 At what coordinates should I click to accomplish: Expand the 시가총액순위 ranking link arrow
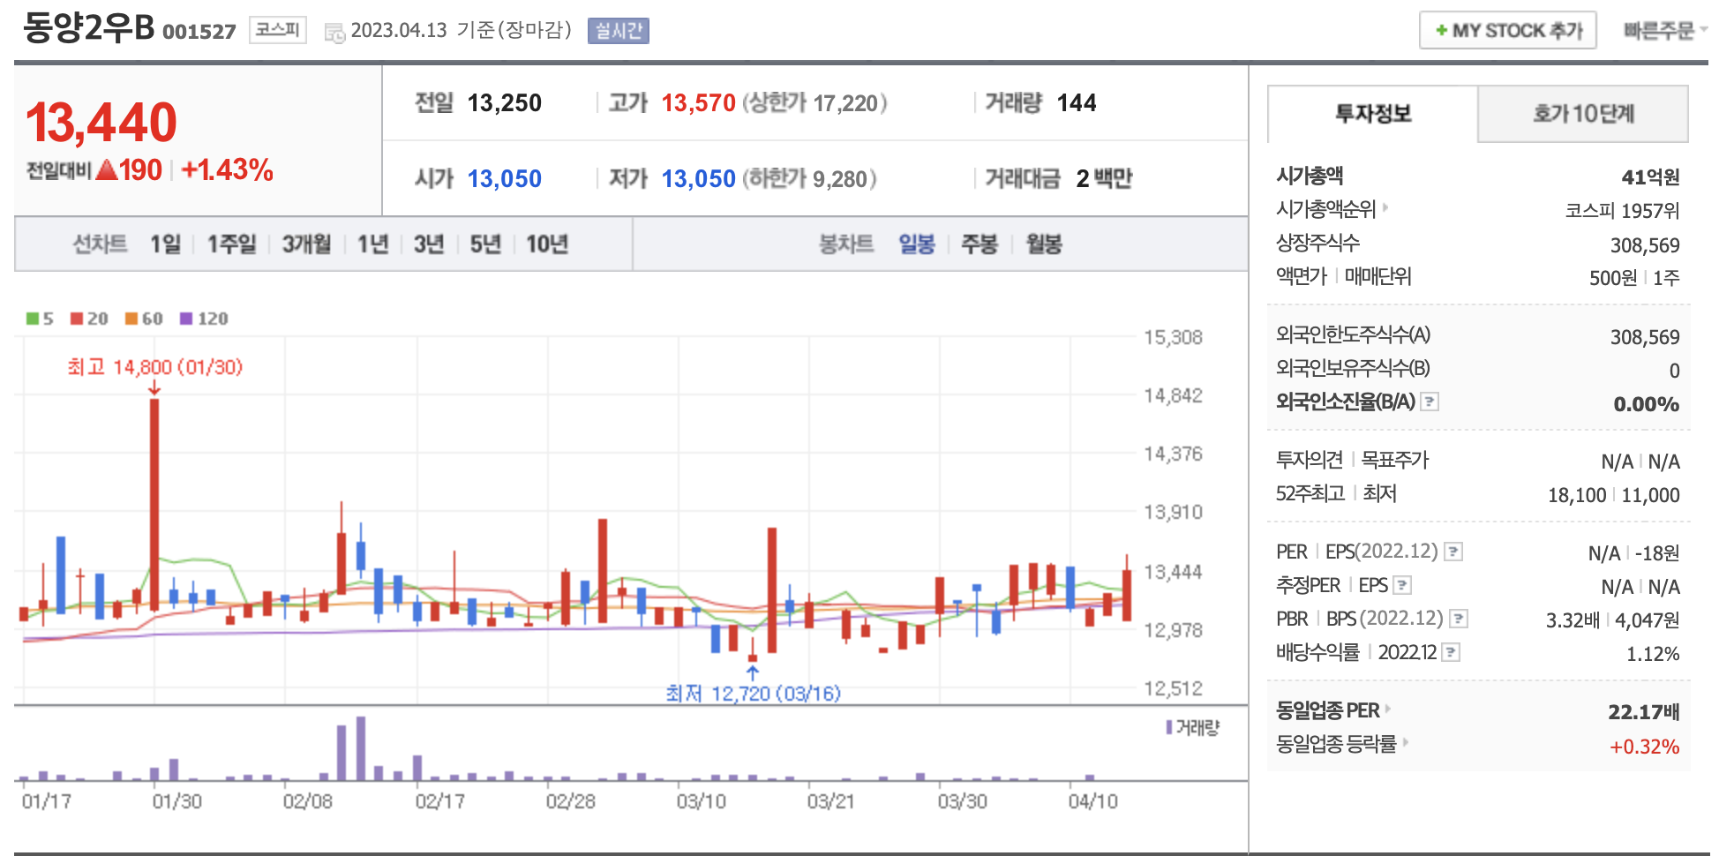coord(1385,208)
